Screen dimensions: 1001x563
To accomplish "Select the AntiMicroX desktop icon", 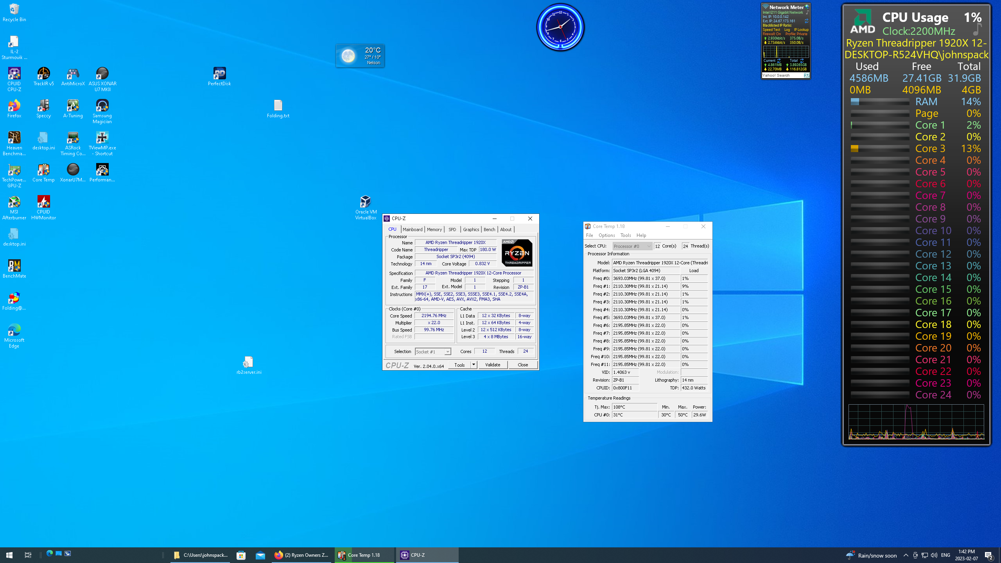I will [x=73, y=77].
